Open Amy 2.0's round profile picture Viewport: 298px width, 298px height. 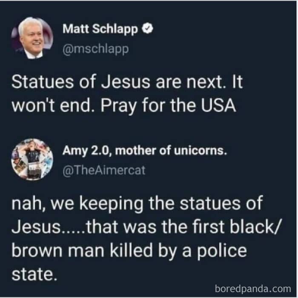point(32,159)
